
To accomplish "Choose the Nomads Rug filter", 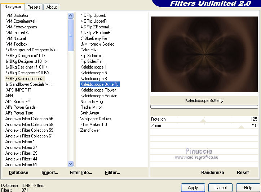I will [x=92, y=102].
